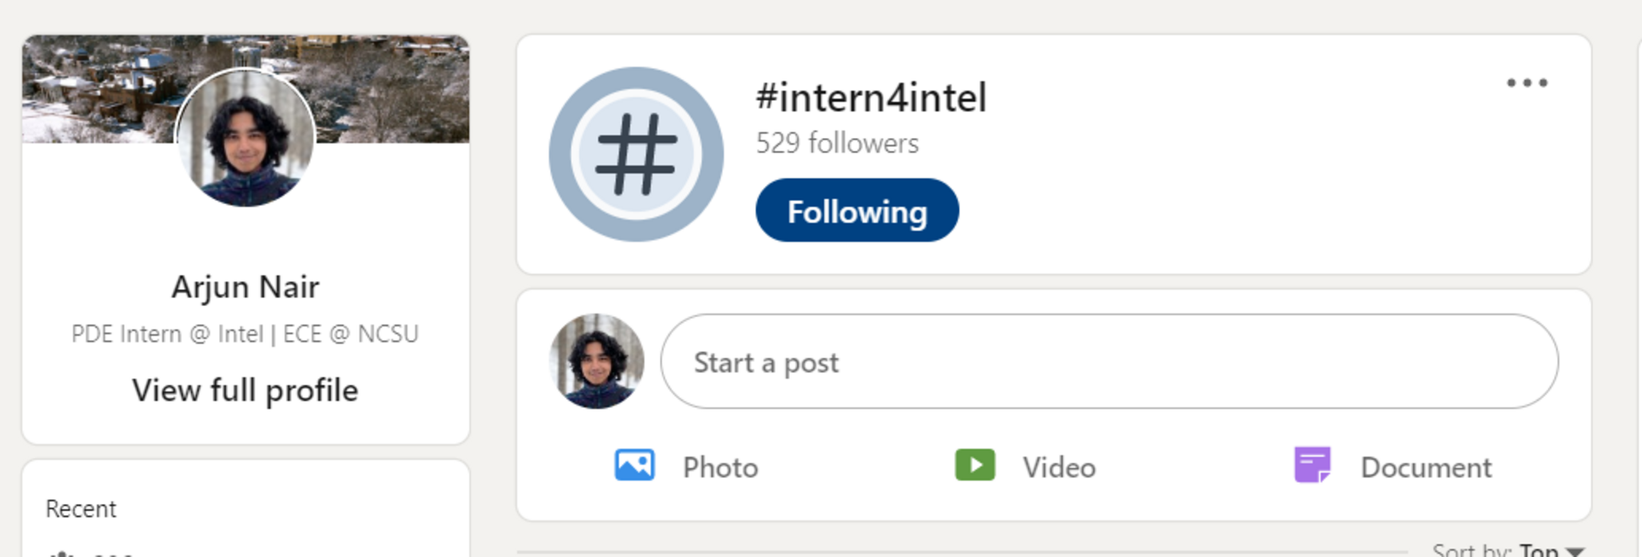Click the Arjun Nair name link
1642x557 pixels.
coord(245,287)
